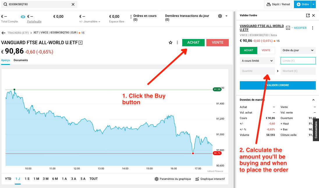Screen dimensions: 319x188
Task: Click the A badge next to ETF title
Action: [x=81, y=42]
